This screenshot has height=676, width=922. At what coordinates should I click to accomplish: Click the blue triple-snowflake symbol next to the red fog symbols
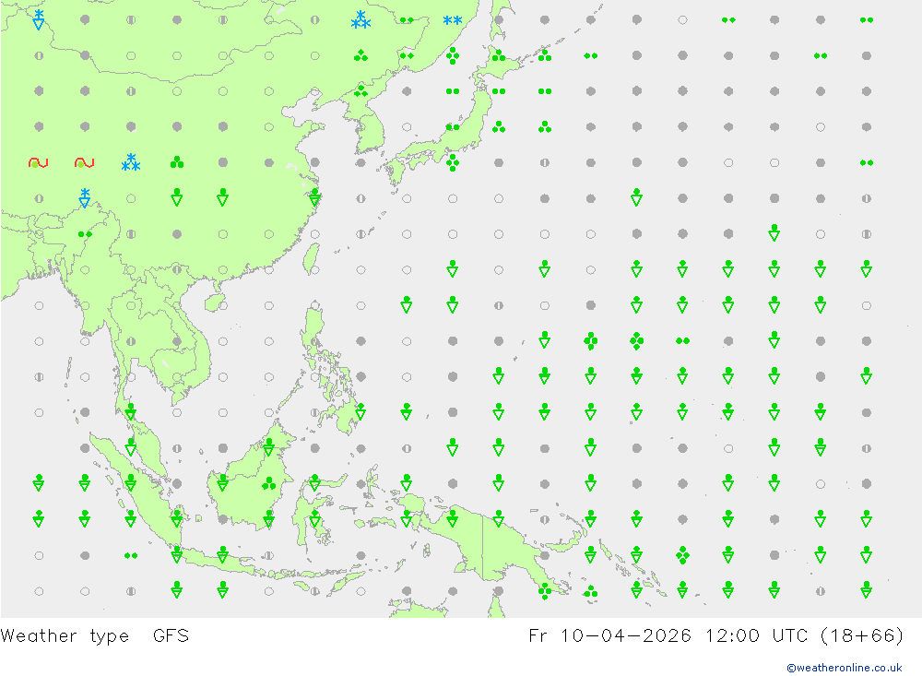pos(131,162)
